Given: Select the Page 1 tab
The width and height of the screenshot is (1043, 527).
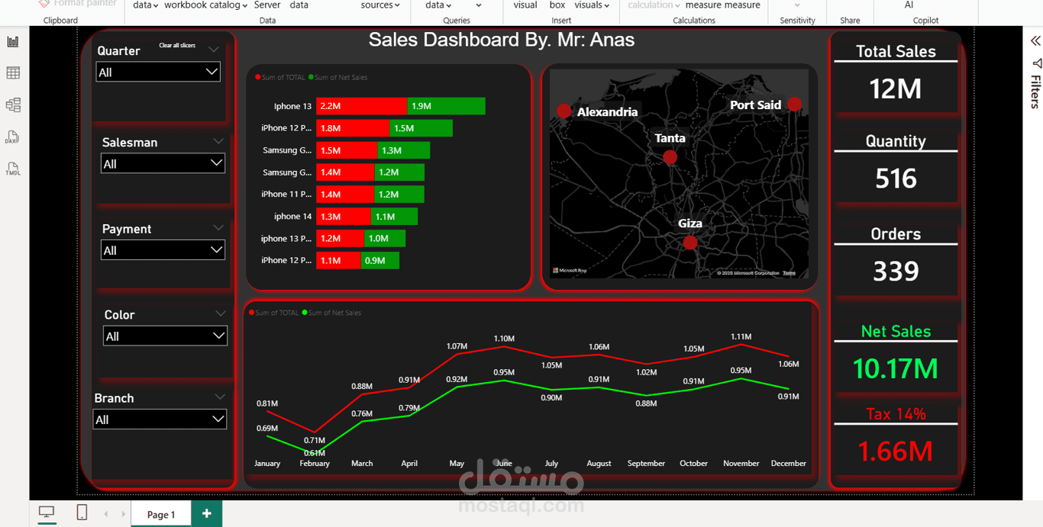Looking at the screenshot, I should click(x=161, y=514).
